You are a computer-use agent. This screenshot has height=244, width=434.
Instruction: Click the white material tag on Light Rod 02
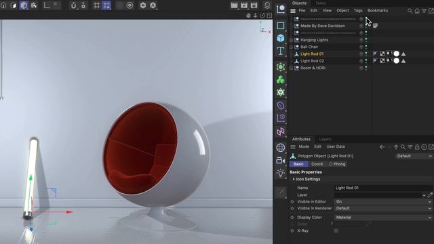click(396, 61)
